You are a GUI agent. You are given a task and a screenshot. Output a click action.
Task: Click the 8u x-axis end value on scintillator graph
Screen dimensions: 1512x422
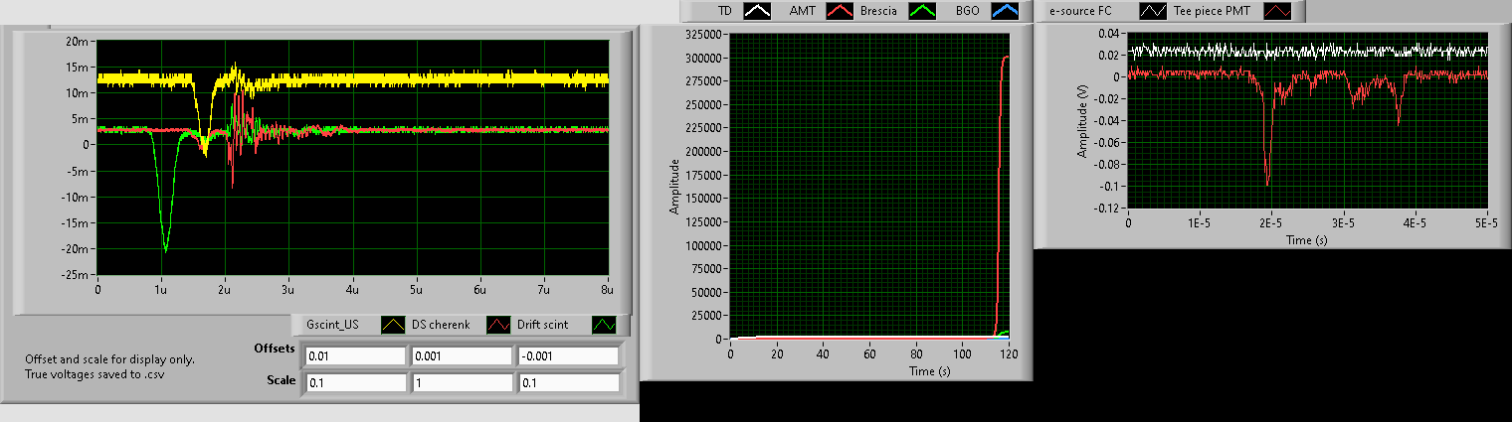click(x=608, y=289)
